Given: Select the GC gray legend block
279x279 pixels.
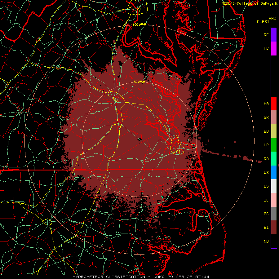Looking at the screenshot, I should click(274, 214).
